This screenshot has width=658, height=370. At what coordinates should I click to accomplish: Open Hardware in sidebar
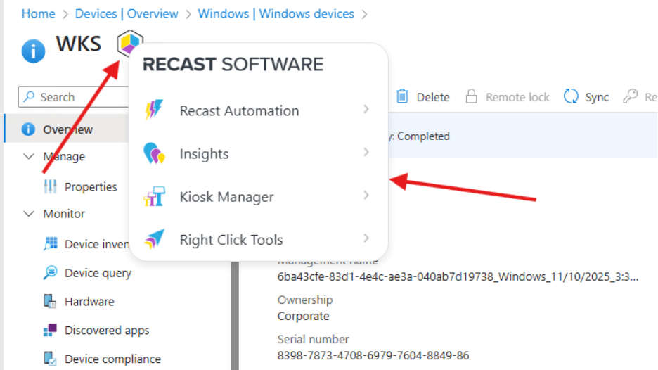tap(89, 302)
